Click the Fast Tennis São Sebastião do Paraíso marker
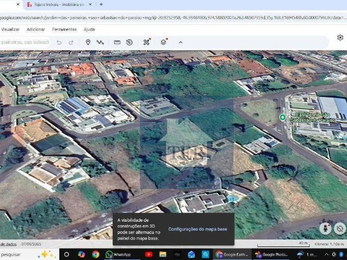This screenshot has height=260, width=347. (x=282, y=118)
